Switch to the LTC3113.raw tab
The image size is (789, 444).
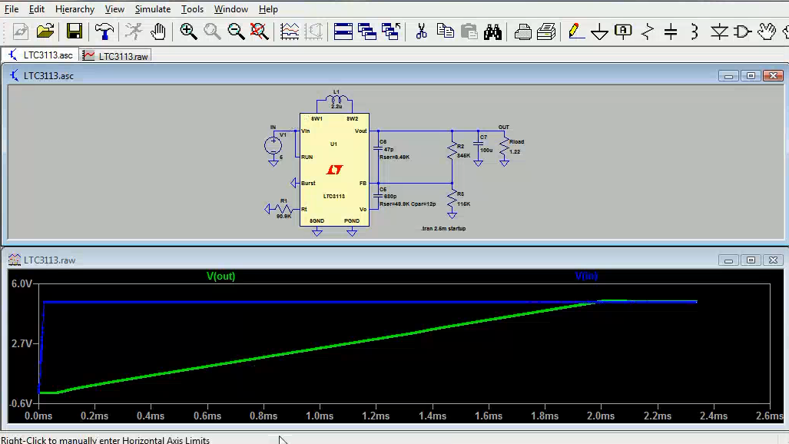coord(116,56)
